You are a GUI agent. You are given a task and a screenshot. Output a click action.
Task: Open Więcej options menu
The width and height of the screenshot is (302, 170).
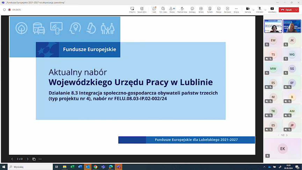pyautogui.click(x=236, y=10)
